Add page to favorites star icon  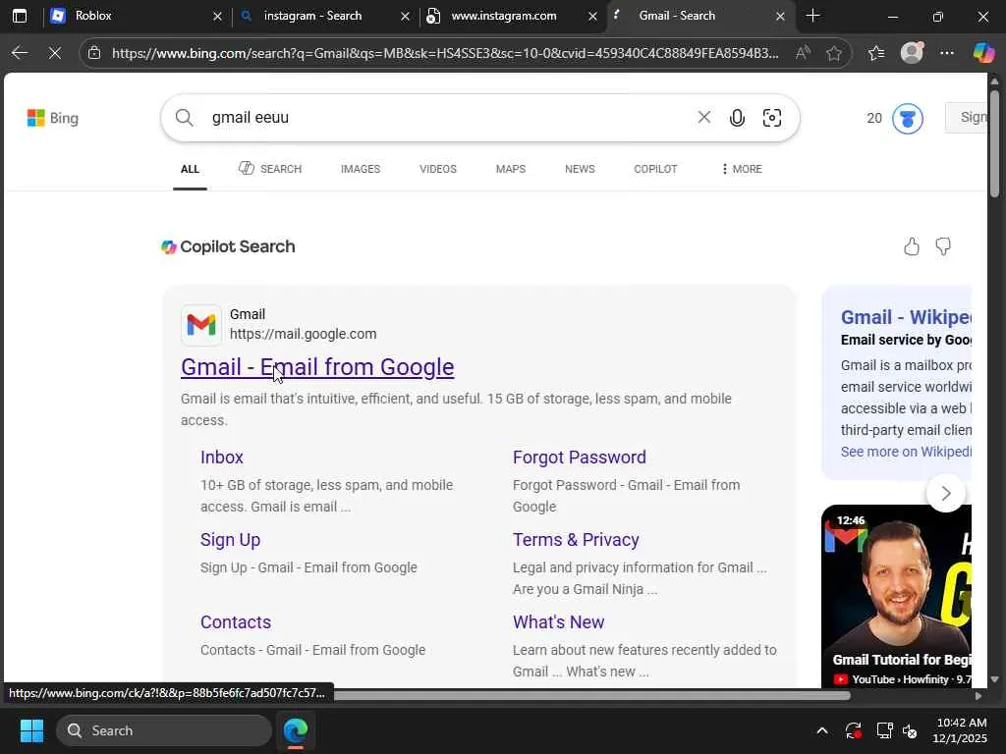coord(834,53)
